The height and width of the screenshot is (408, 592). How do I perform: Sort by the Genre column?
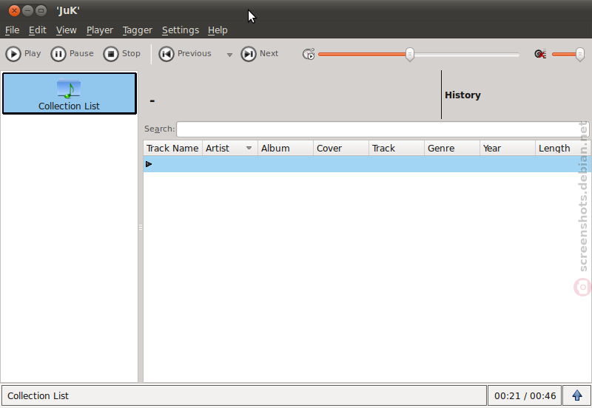(x=452, y=148)
